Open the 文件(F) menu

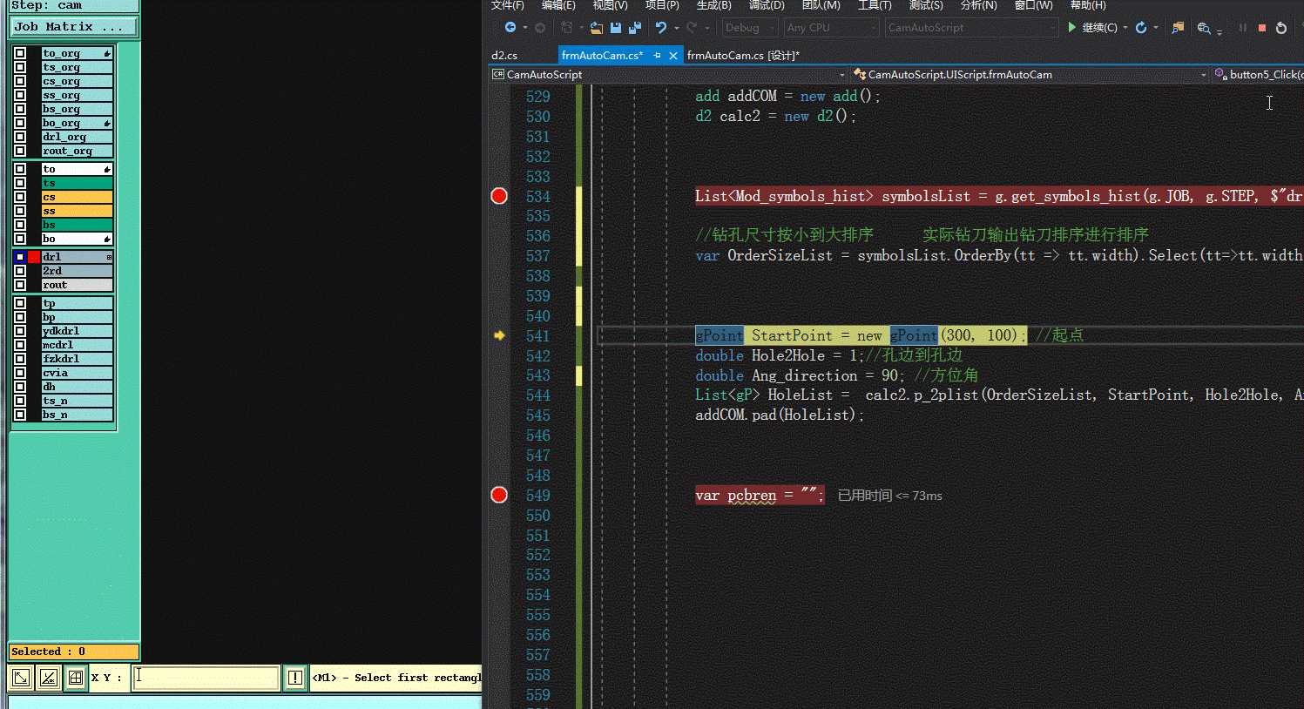[x=508, y=5]
